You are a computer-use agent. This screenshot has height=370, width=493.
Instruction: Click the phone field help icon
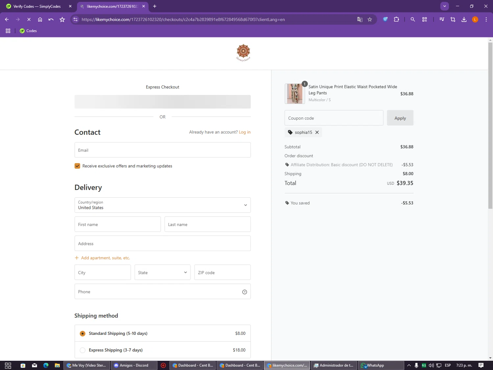point(245,292)
